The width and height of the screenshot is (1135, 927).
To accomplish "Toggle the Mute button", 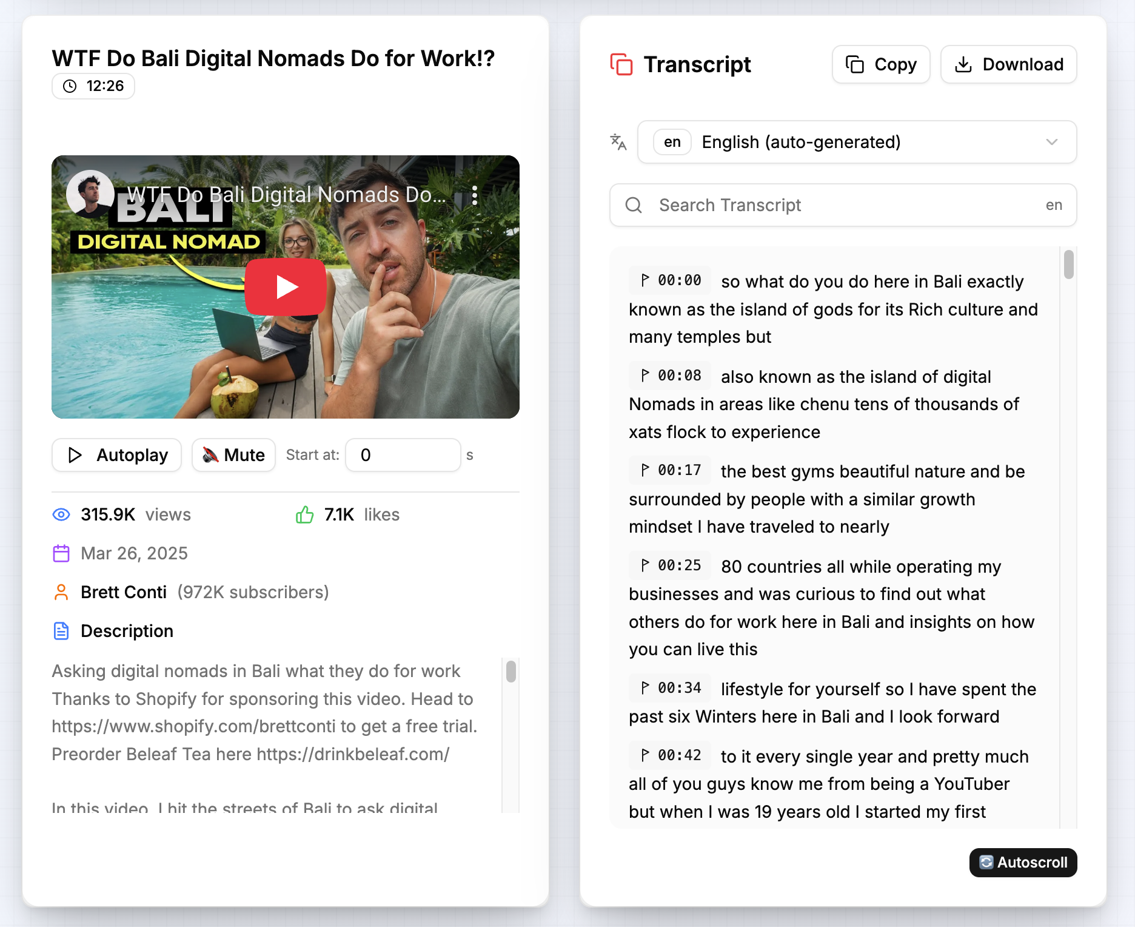I will [233, 455].
